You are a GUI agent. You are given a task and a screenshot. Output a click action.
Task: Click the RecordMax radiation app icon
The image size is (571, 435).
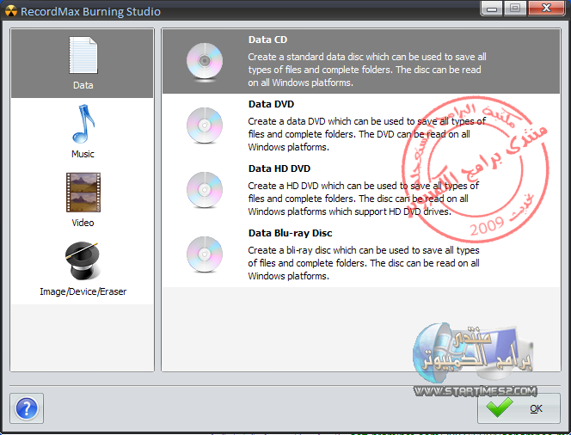(11, 12)
